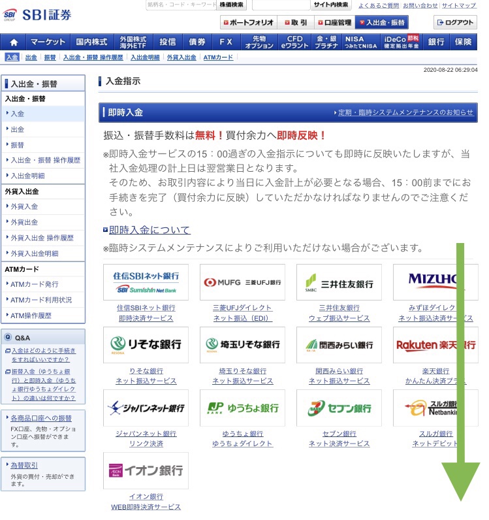Click the りそな銀行 logo
The height and width of the screenshot is (520, 489).
pyautogui.click(x=146, y=345)
